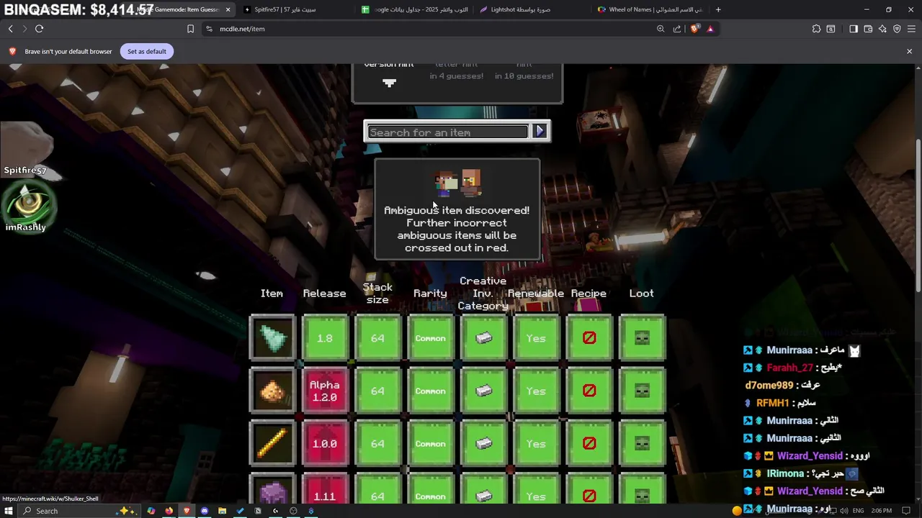This screenshot has width=922, height=518.
Task: Toggle the browser sidebar panel icon
Action: (854, 29)
